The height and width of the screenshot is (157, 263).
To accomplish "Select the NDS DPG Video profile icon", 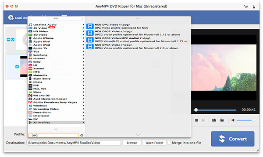I will point(90,26).
